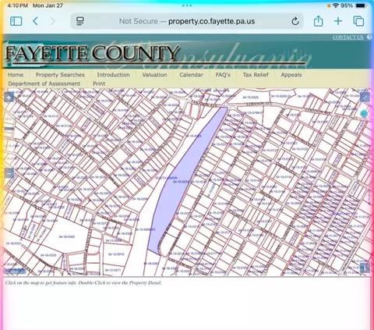Click the zoom slider handle between plus and minus
This screenshot has width=374, height=330.
click(x=9, y=129)
